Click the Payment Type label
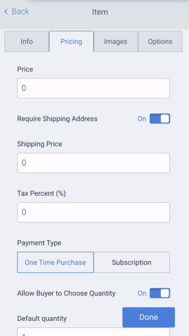The height and width of the screenshot is (336, 189). (x=39, y=243)
